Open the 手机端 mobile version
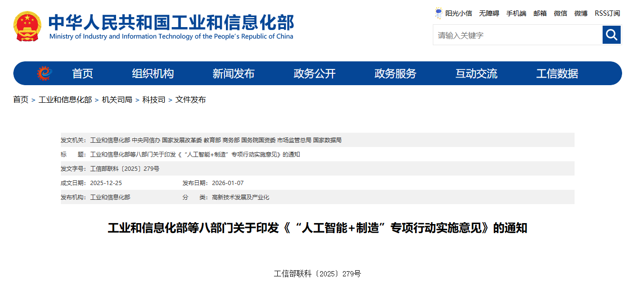This screenshot has height=284, width=634. pyautogui.click(x=516, y=13)
